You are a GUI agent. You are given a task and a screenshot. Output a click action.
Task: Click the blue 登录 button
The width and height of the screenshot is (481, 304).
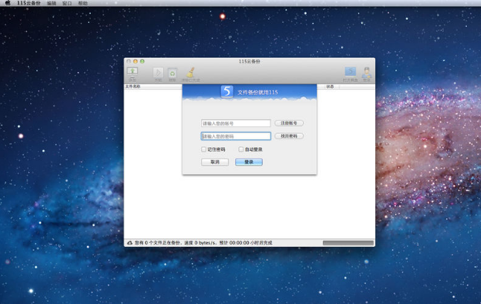point(249,162)
